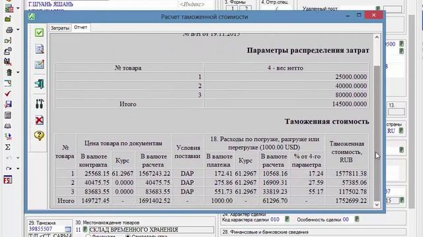This screenshot has height=237, width=423.
Task: Click the percentage value 55.17
Action: coord(316,192)
